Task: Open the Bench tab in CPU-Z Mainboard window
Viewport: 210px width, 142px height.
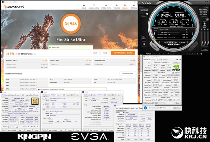Action: coord(73,95)
